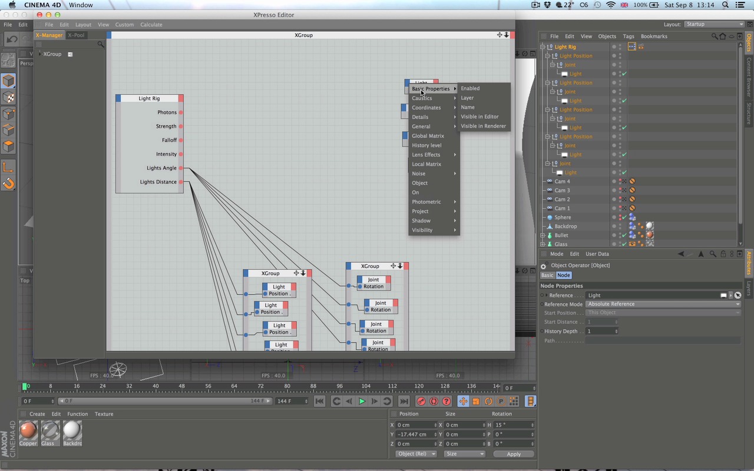Go to end of animation
754x471 pixels.
tap(404, 401)
